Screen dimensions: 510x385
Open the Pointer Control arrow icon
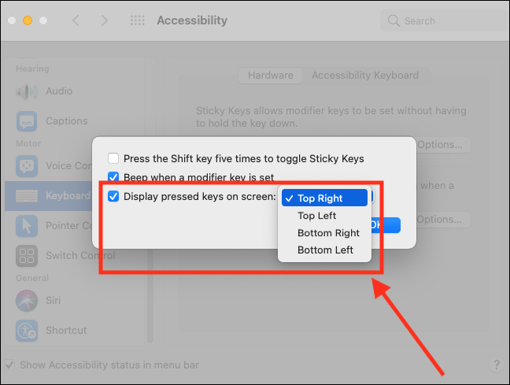click(x=27, y=225)
